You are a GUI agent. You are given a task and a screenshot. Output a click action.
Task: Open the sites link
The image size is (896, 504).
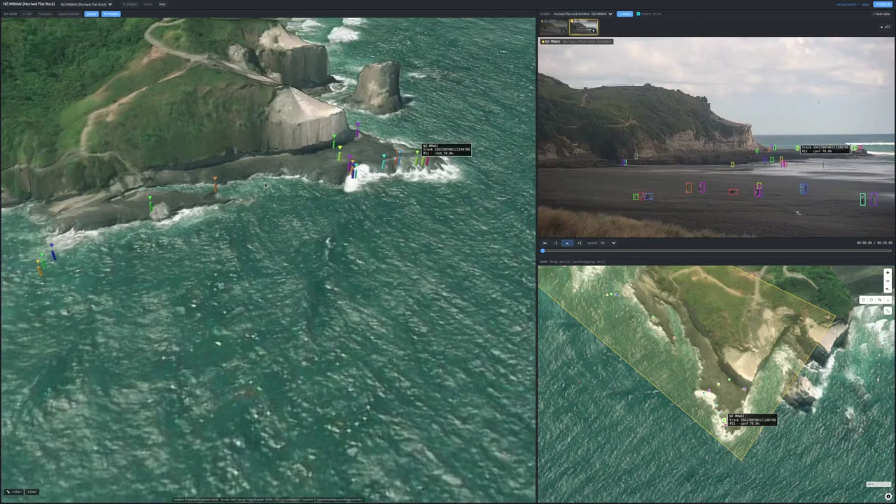(x=865, y=4)
